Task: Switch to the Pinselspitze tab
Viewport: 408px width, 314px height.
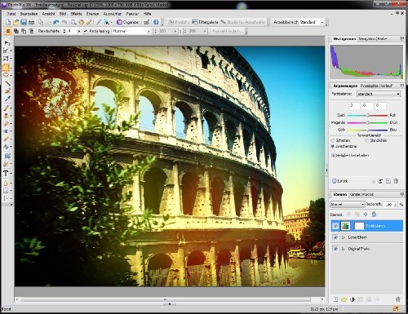Action: coord(370,86)
